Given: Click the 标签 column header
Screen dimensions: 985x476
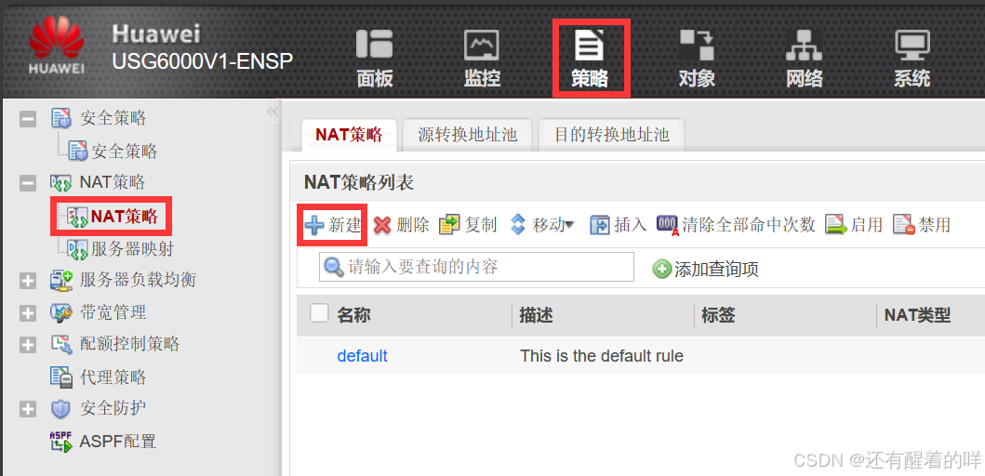Looking at the screenshot, I should (x=718, y=314).
